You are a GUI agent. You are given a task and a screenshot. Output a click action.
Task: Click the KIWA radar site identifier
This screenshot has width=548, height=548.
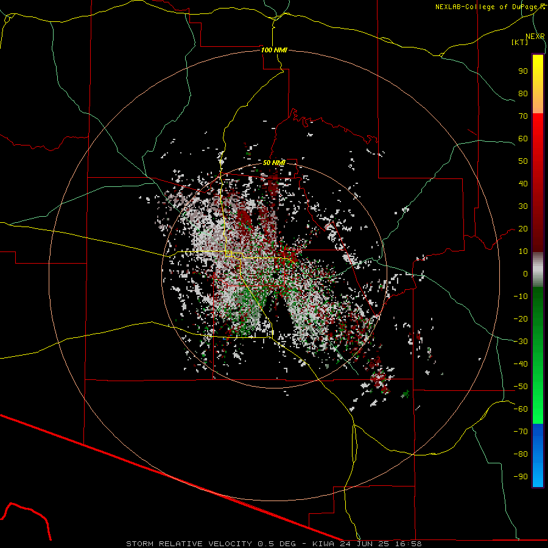point(323,544)
